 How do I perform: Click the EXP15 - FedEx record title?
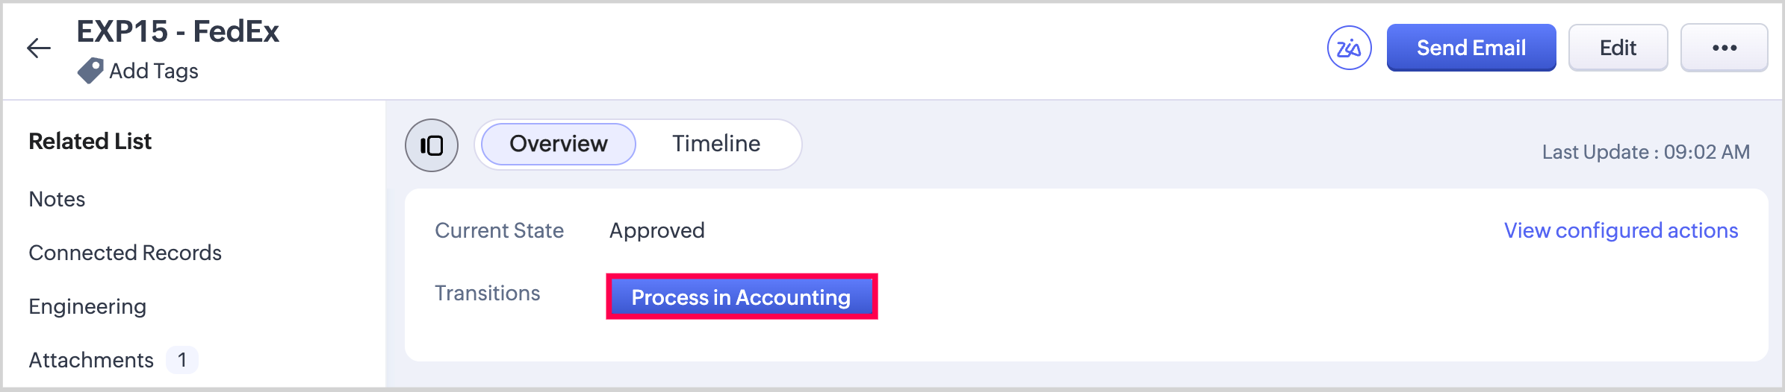[178, 32]
